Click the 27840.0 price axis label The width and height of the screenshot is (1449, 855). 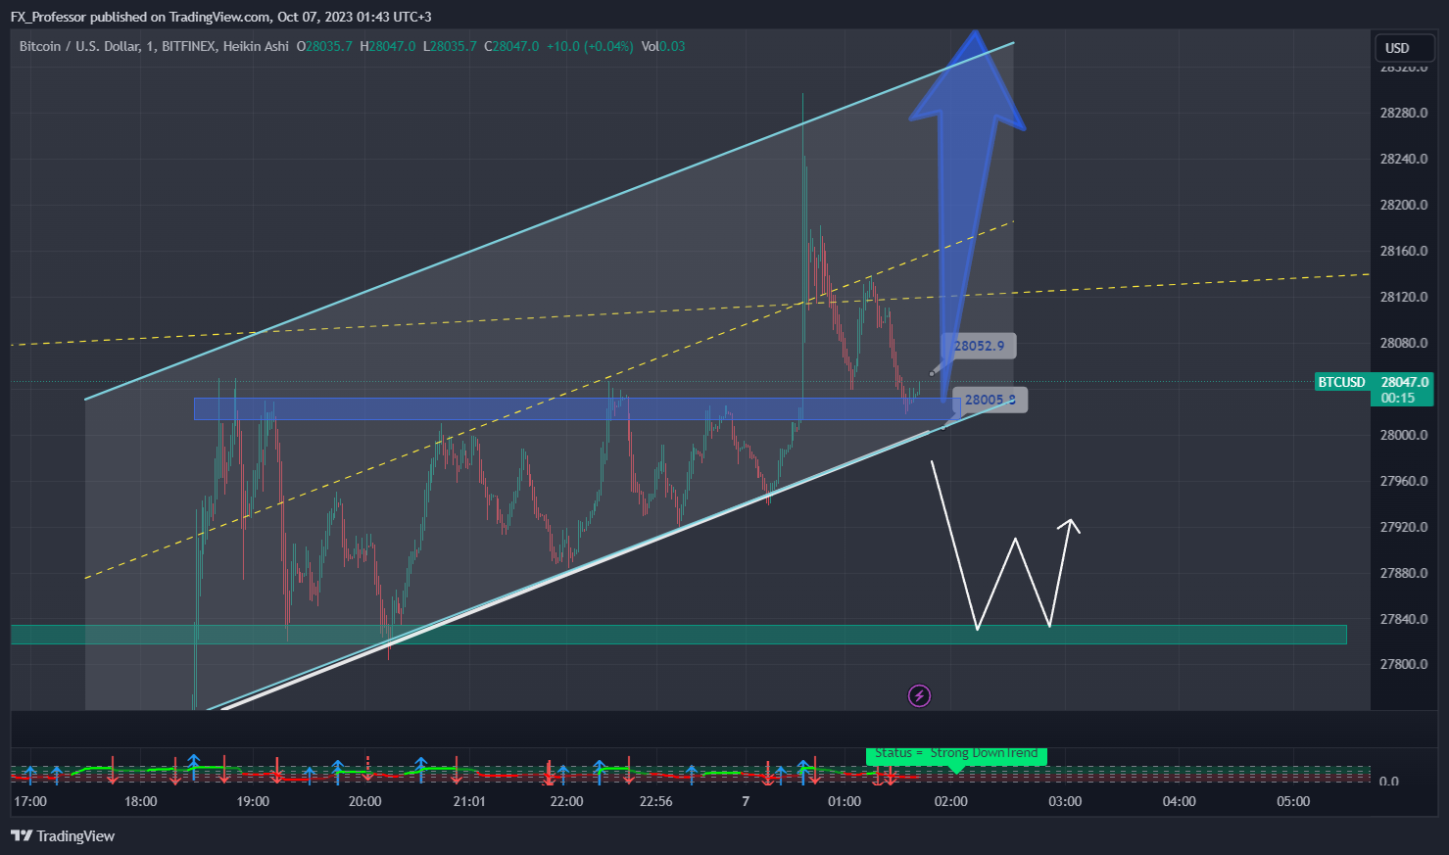[1404, 619]
